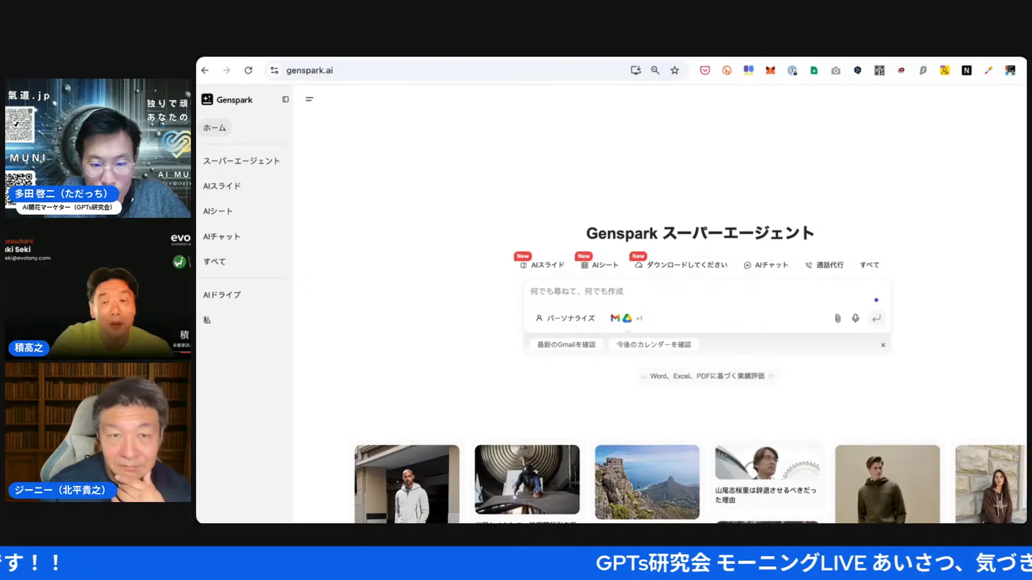
Task: Go back with the browser back arrow
Action: [205, 70]
